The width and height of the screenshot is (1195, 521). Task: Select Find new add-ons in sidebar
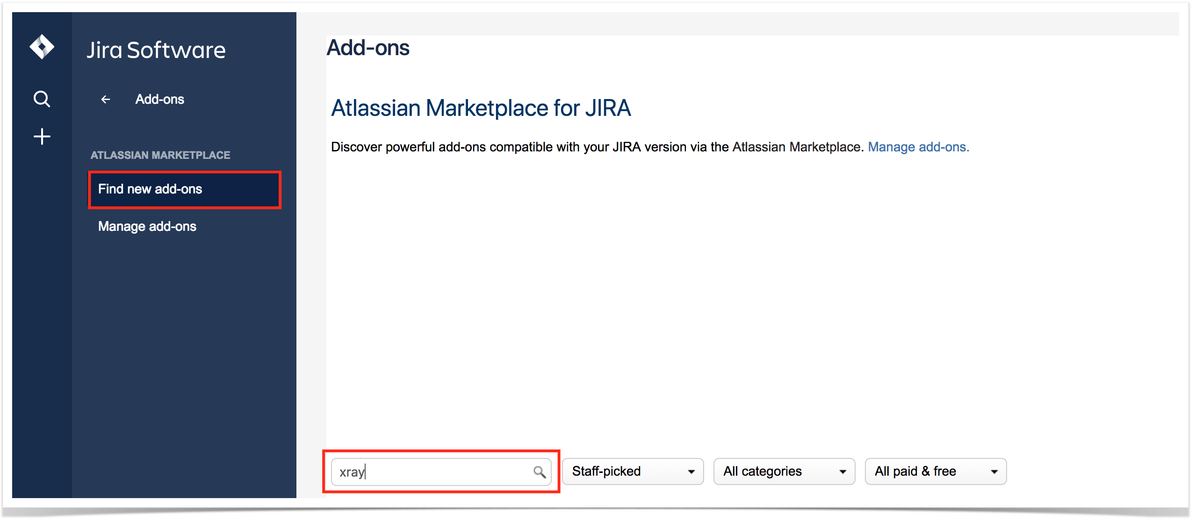click(x=185, y=189)
